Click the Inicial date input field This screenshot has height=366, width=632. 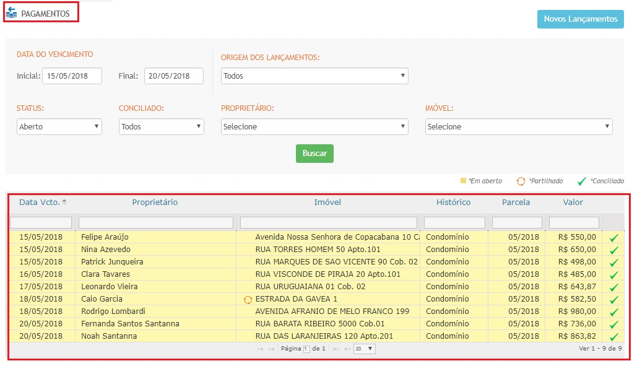point(72,76)
